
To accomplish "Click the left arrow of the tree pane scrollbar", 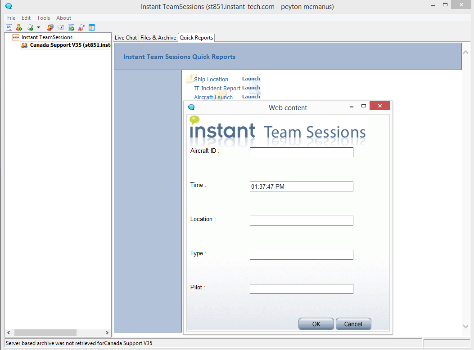I will coord(9,332).
